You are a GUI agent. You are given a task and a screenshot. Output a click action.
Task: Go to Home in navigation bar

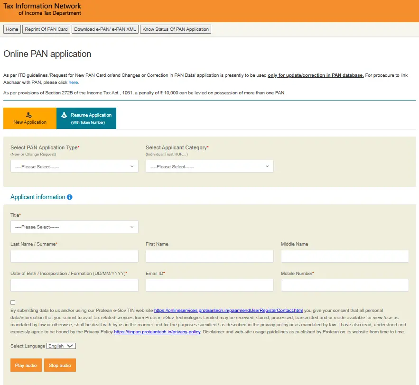12,29
